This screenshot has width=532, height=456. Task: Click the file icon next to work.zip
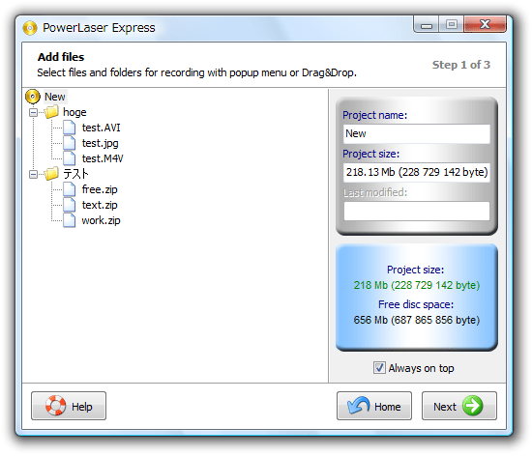70,220
